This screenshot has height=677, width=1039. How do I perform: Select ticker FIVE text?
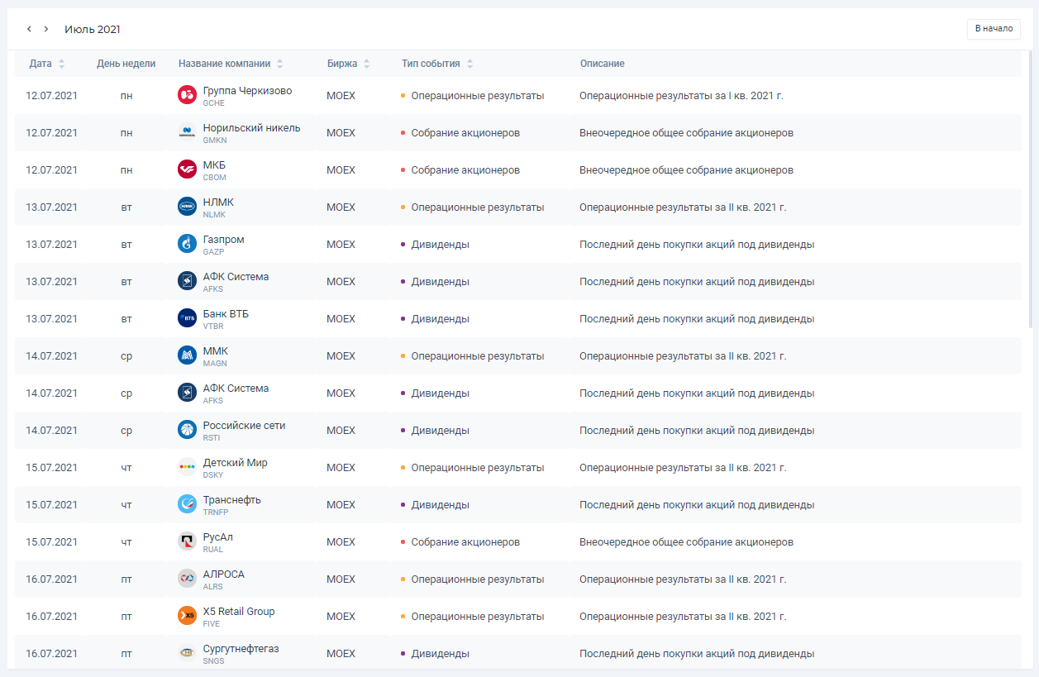212,624
